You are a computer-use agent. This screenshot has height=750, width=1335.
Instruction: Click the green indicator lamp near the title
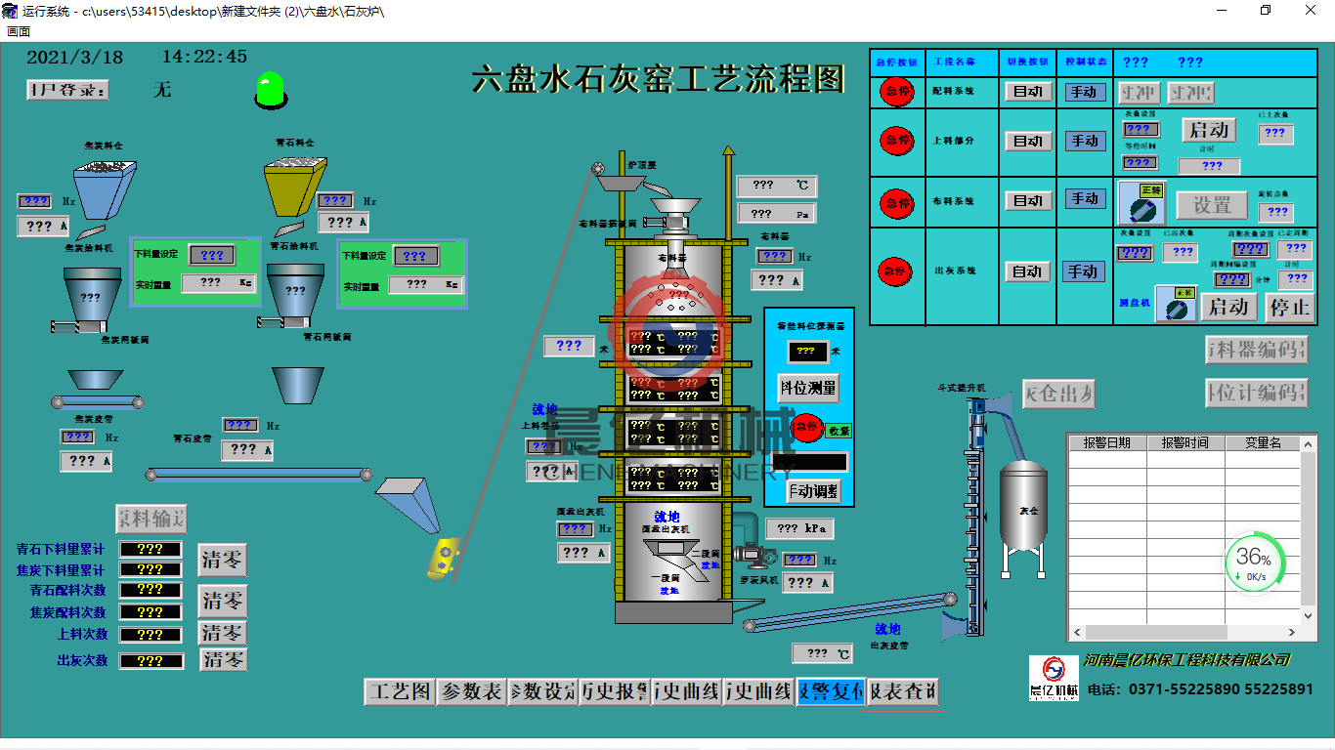(269, 90)
